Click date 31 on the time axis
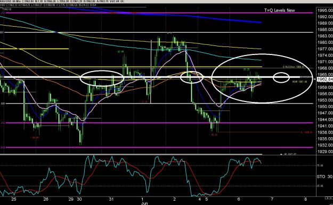 pyautogui.click(x=111, y=199)
